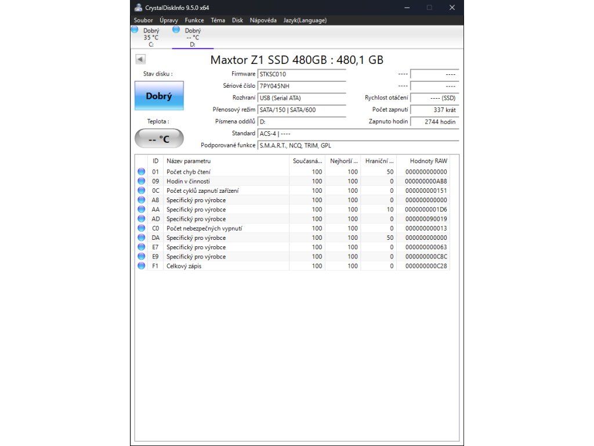
Task: Click the -- °C temperature button
Action: [159, 139]
